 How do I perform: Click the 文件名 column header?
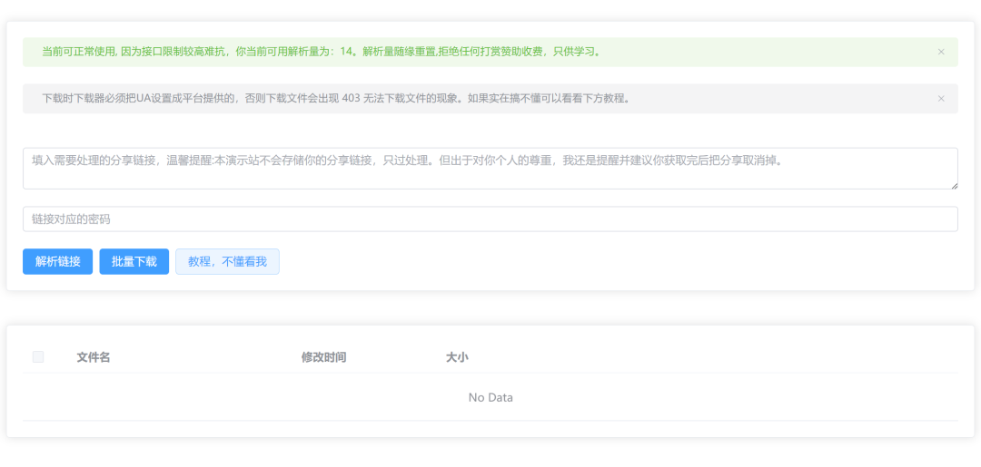94,358
